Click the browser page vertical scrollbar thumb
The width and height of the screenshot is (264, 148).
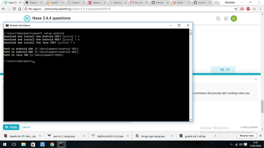point(262,107)
